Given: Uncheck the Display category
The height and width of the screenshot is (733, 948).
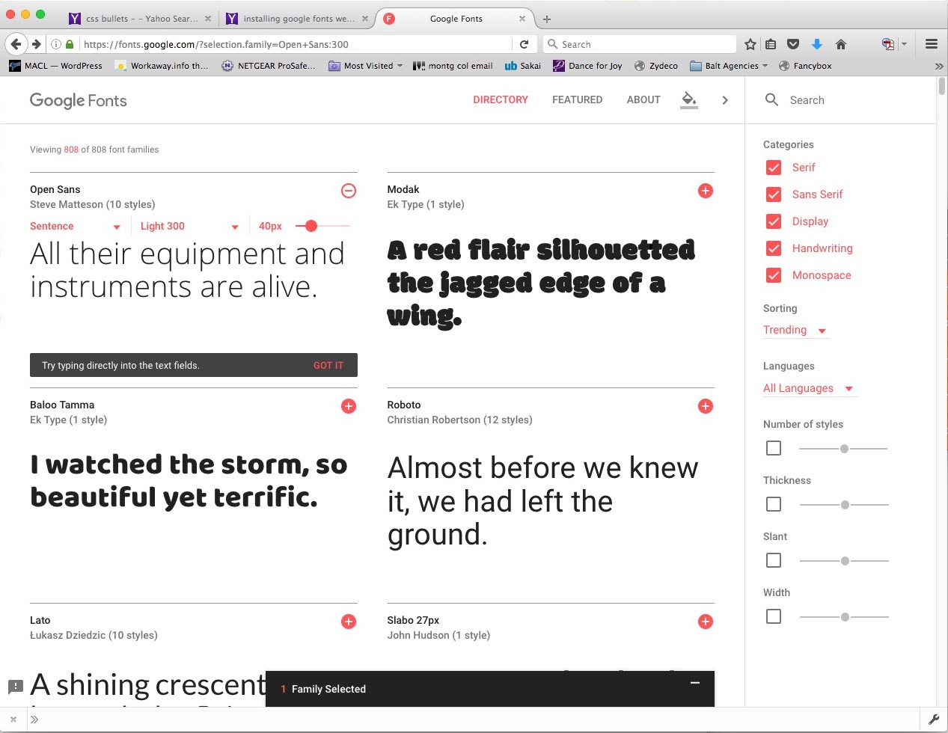Looking at the screenshot, I should pyautogui.click(x=774, y=221).
